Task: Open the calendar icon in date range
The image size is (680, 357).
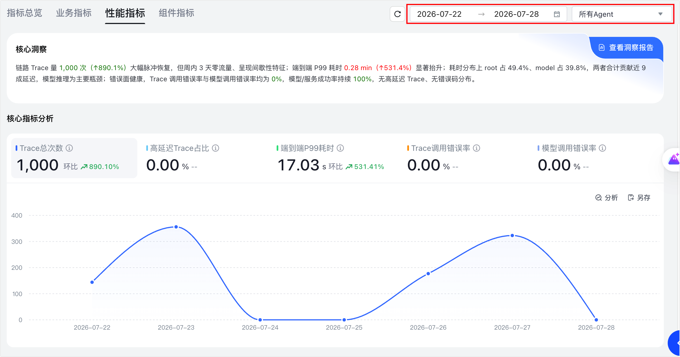Action: click(x=557, y=14)
